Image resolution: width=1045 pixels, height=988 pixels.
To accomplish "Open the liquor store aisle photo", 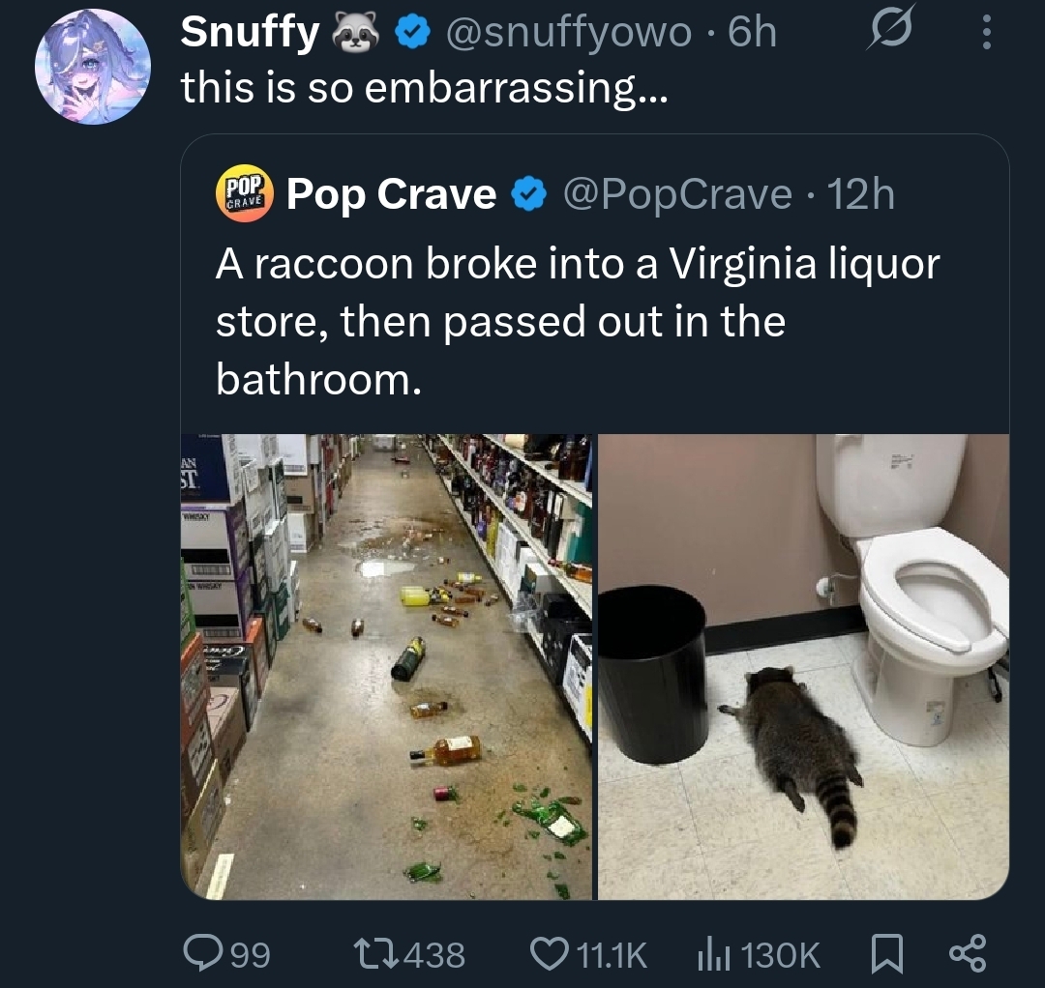I will point(386,667).
